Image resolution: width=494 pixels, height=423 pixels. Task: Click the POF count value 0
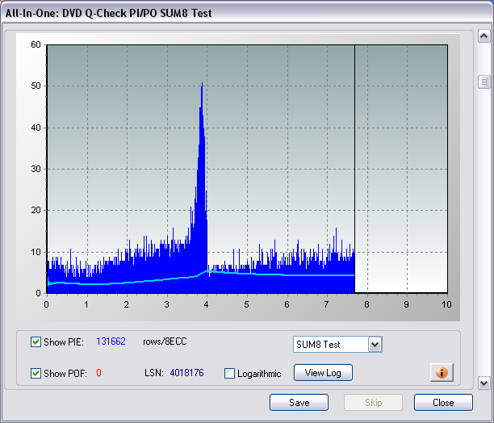[x=98, y=373]
